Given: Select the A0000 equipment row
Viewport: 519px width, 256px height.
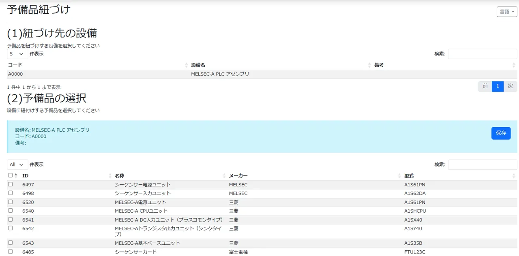Looking at the screenshot, I should tap(162, 74).
